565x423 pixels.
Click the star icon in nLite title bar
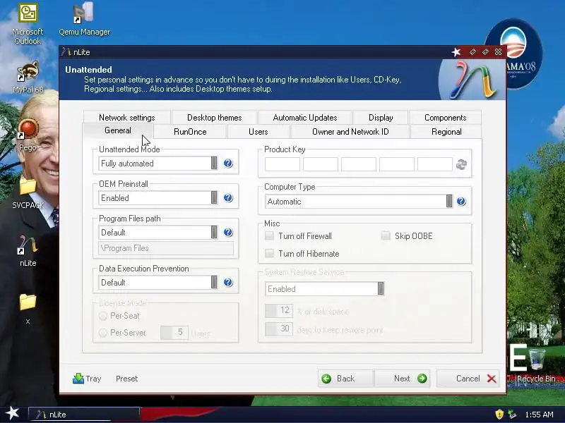(456, 52)
